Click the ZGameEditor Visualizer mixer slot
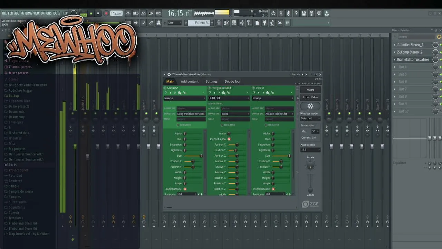 [413, 59]
